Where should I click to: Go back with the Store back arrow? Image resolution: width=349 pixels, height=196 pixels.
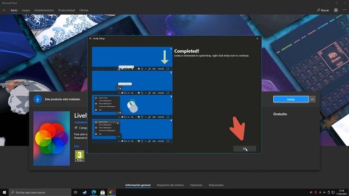click(4, 10)
